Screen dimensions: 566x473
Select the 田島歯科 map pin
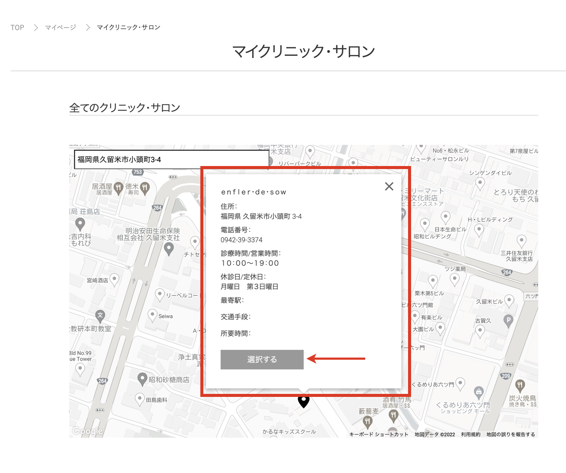coord(140,399)
